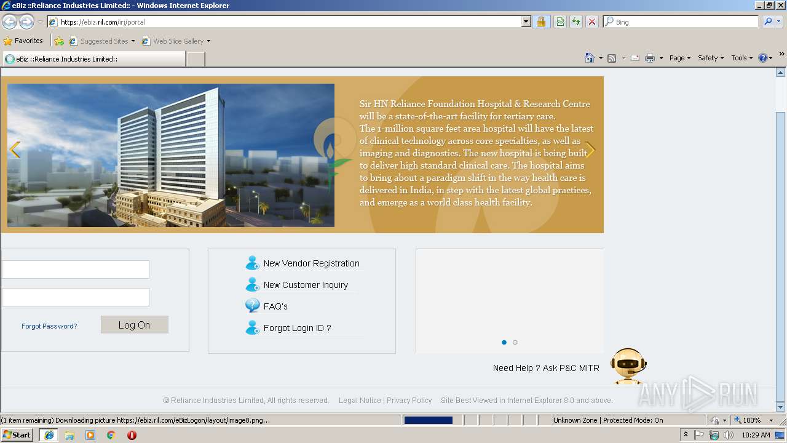Click the Compatibility View icon
The image size is (787, 443).
click(560, 22)
